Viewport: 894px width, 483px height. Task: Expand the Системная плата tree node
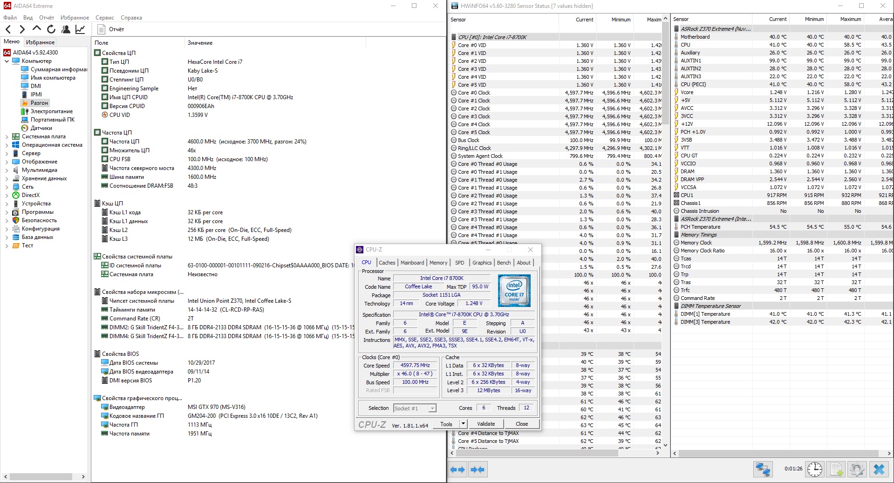point(7,137)
